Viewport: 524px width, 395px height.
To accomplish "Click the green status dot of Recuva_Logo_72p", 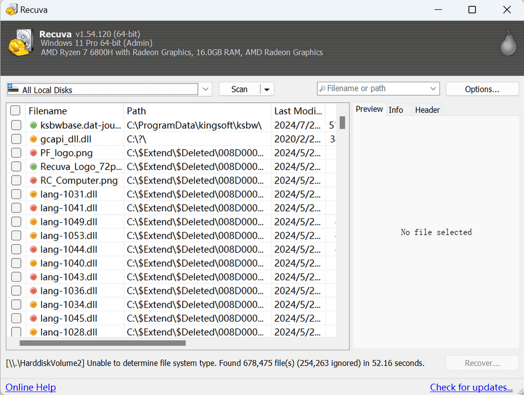I will [33, 167].
